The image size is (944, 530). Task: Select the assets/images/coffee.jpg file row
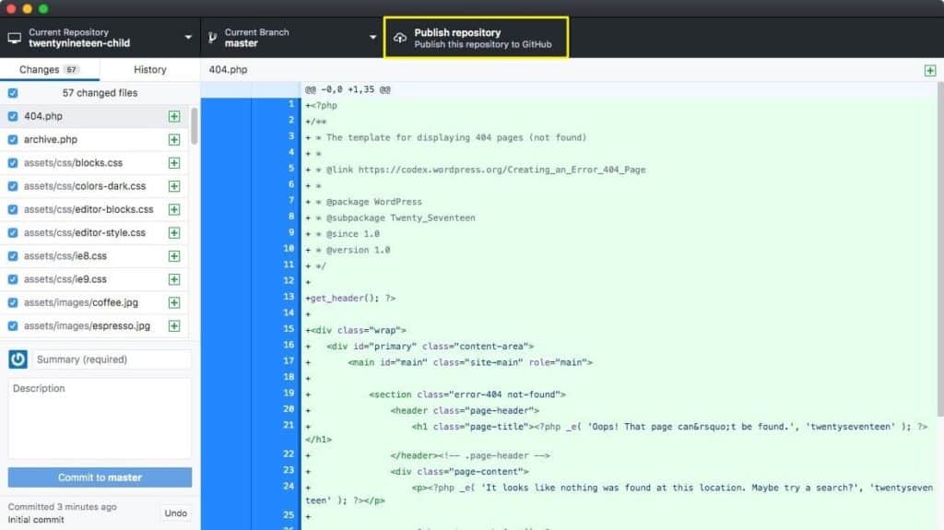[x=95, y=303]
